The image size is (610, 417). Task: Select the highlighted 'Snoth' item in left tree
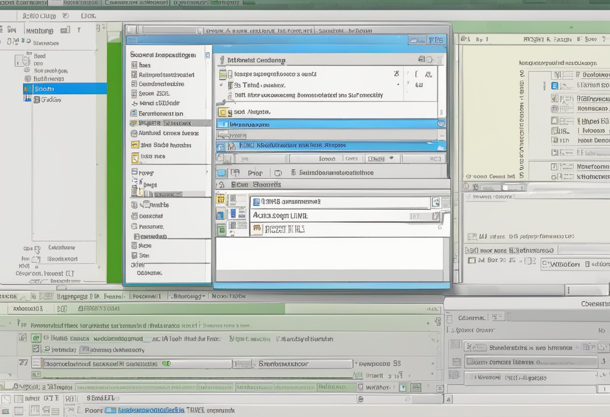[65, 89]
